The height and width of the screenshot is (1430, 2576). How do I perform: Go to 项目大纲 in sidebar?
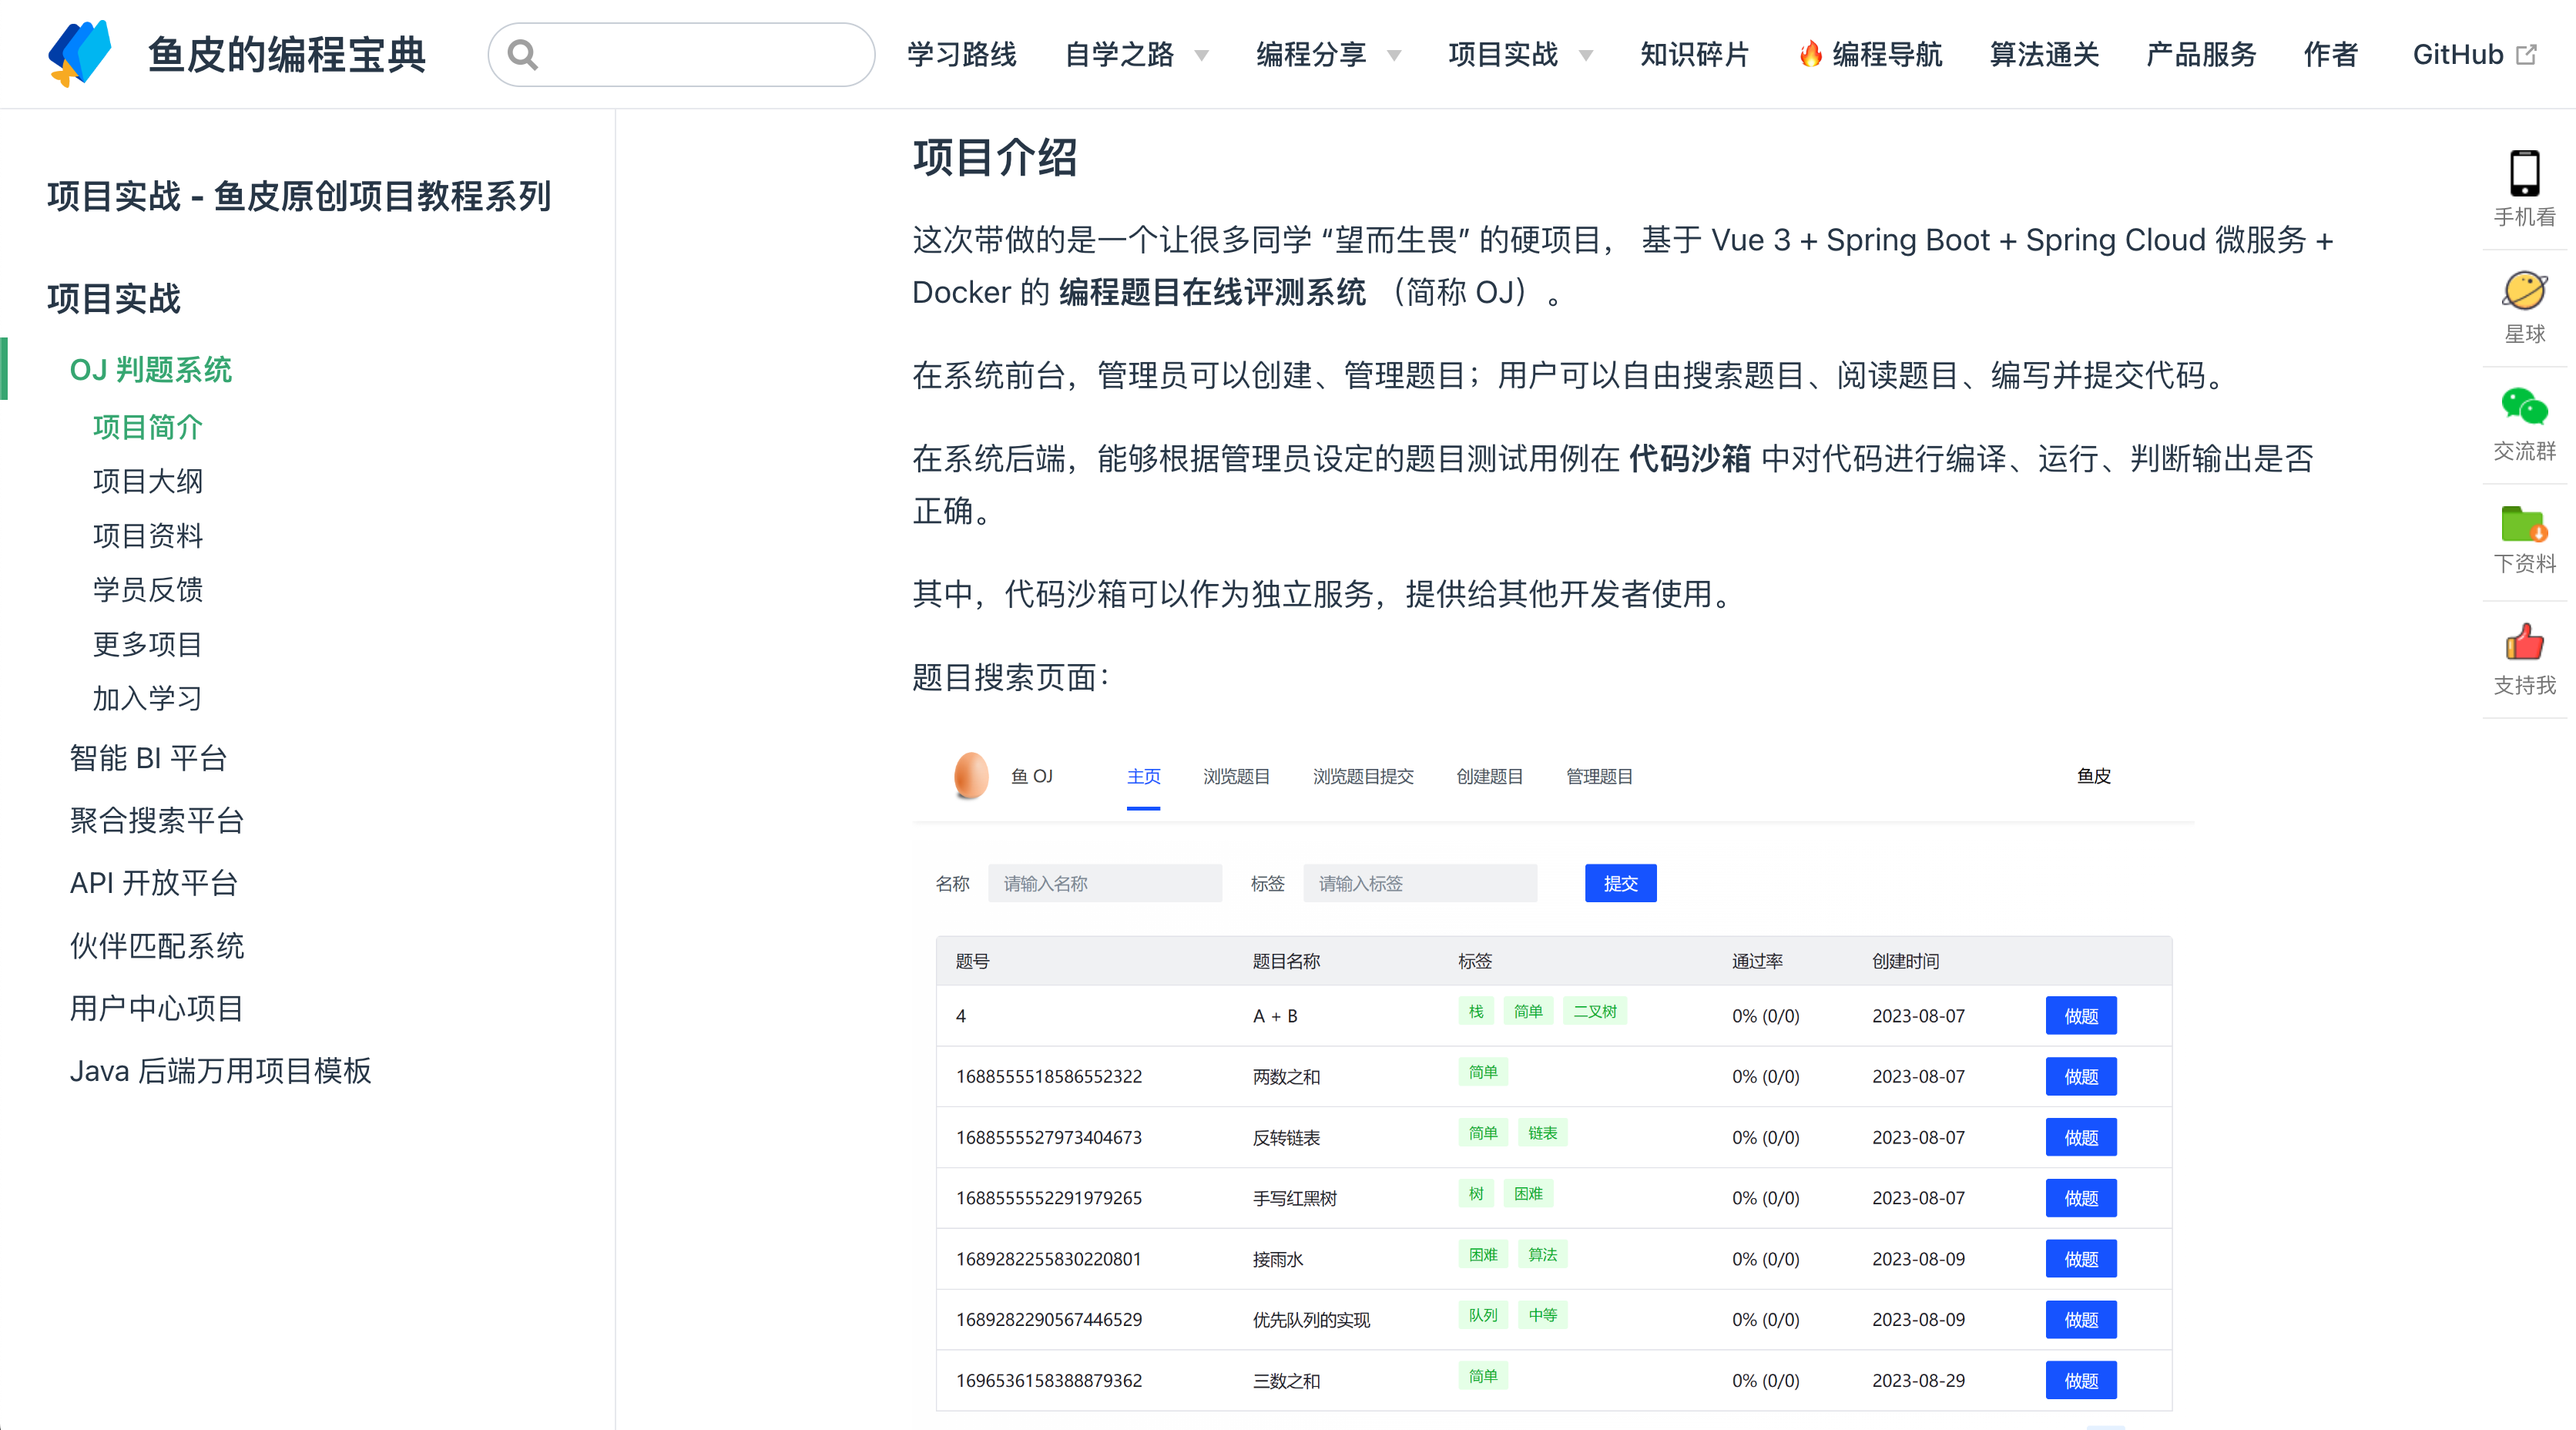pos(148,481)
